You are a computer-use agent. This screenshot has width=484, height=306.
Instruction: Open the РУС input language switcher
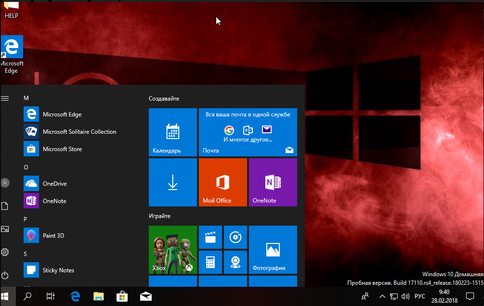tap(420, 296)
